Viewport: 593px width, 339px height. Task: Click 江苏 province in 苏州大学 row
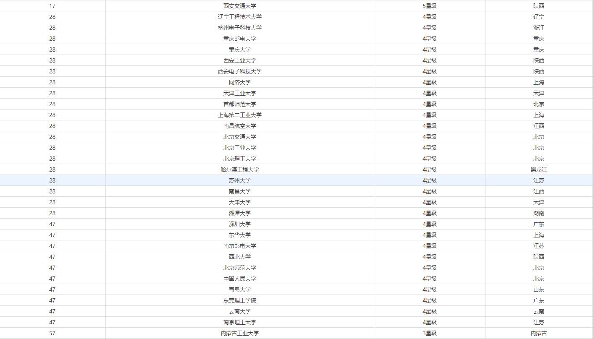point(539,180)
